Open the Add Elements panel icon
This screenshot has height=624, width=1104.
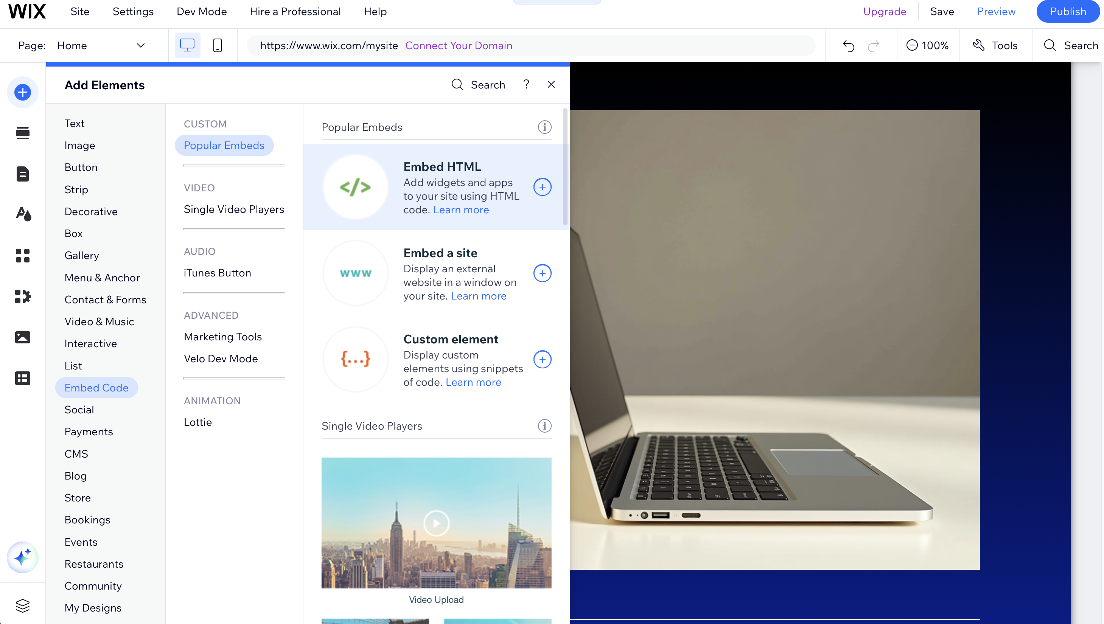point(23,92)
